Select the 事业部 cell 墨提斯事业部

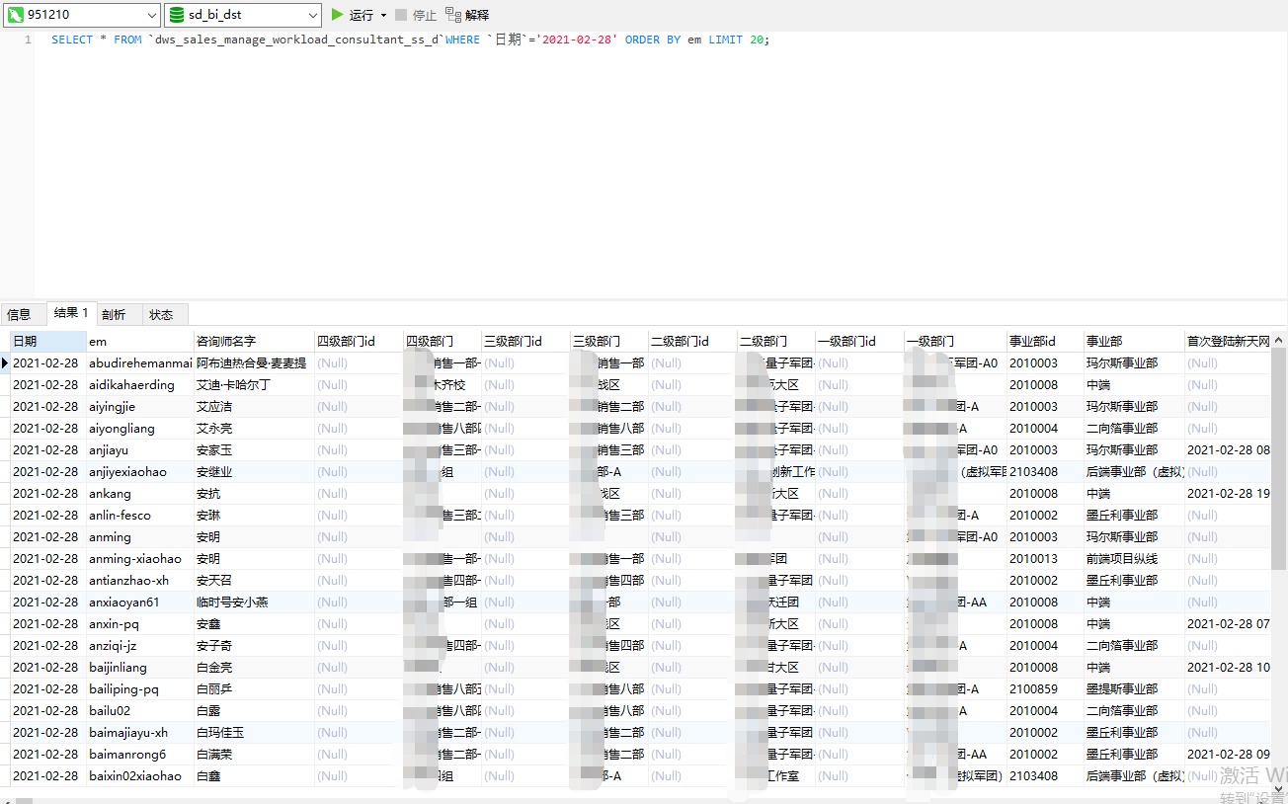pos(1134,689)
